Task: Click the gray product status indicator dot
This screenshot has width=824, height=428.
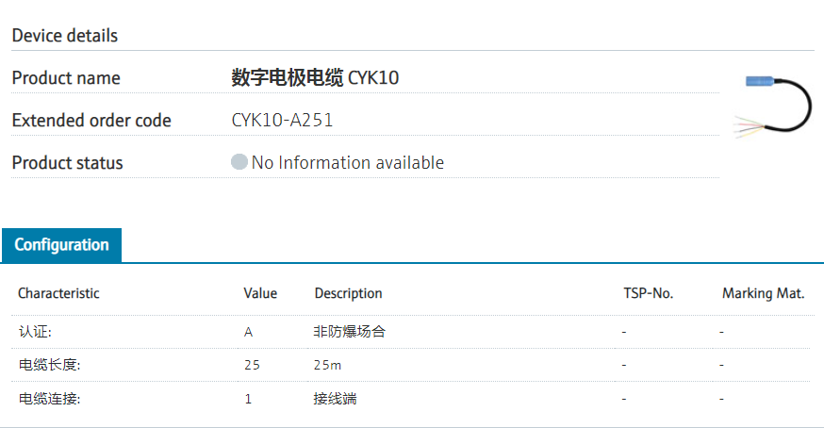Action: click(x=239, y=162)
